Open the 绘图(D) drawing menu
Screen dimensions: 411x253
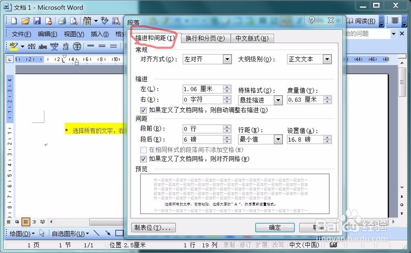[x=22, y=233]
